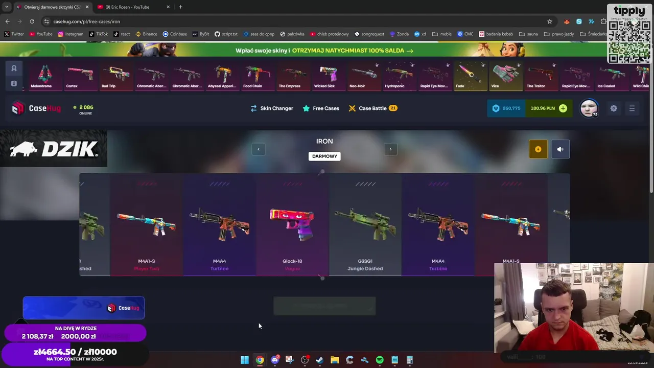Image resolution: width=654 pixels, height=368 pixels.
Task: Click the Ice Coaled drop in feed
Action: pyautogui.click(x=612, y=76)
